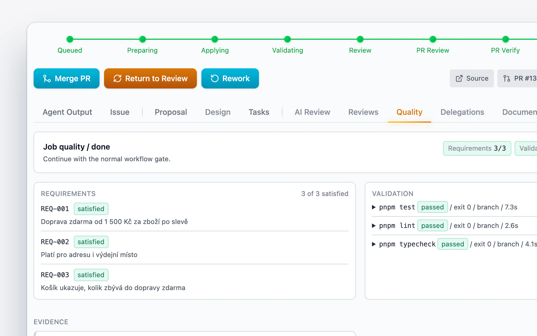
Task: Click the refresh icon in Return to Review
Action: point(117,78)
